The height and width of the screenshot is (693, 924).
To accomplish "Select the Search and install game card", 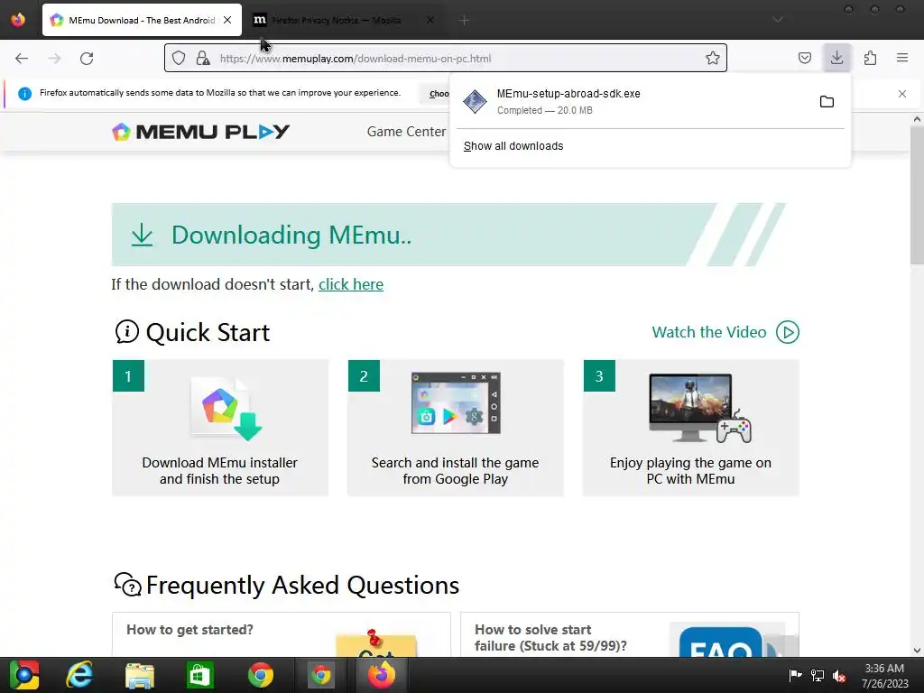I will 456,428.
